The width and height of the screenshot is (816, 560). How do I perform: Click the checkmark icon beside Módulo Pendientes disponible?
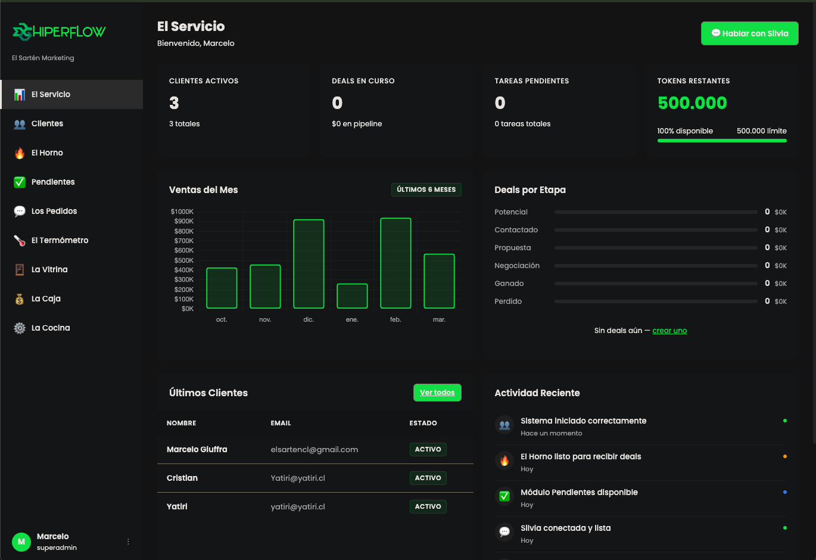point(504,496)
